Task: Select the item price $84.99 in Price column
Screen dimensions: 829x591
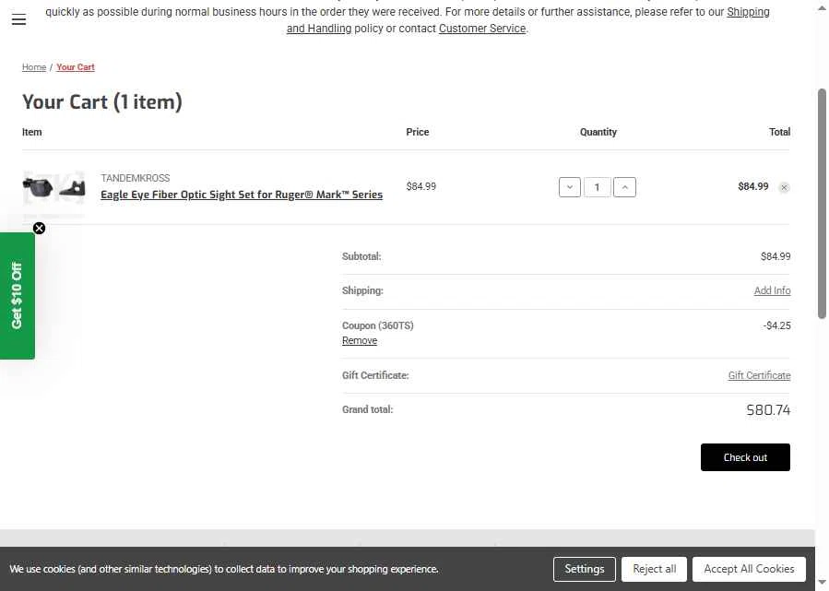Action: coord(420,186)
